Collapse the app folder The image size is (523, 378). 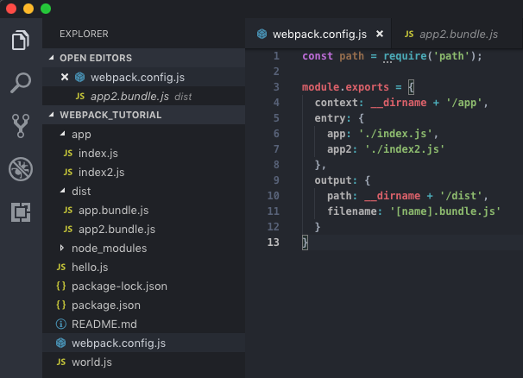pyautogui.click(x=62, y=134)
